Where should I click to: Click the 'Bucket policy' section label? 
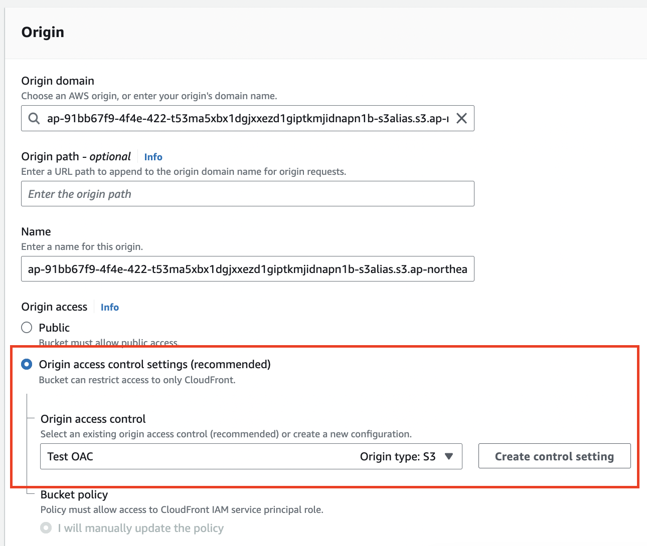click(74, 494)
